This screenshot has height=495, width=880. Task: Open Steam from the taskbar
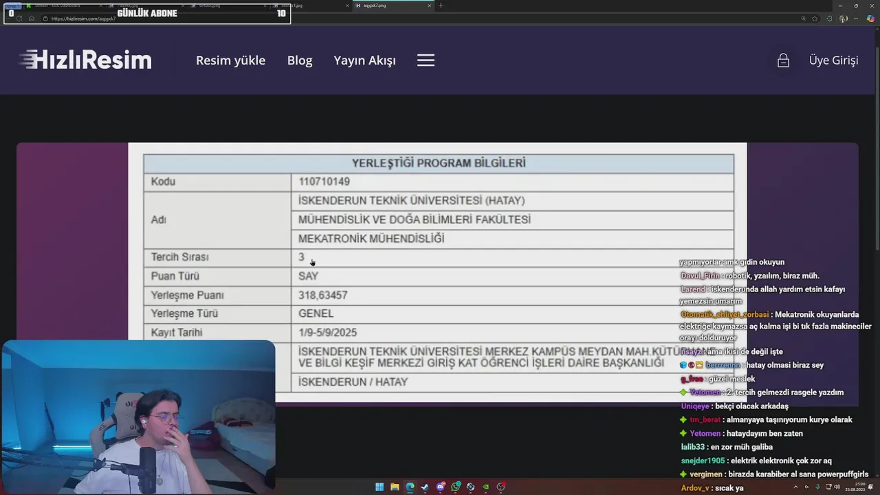[425, 487]
